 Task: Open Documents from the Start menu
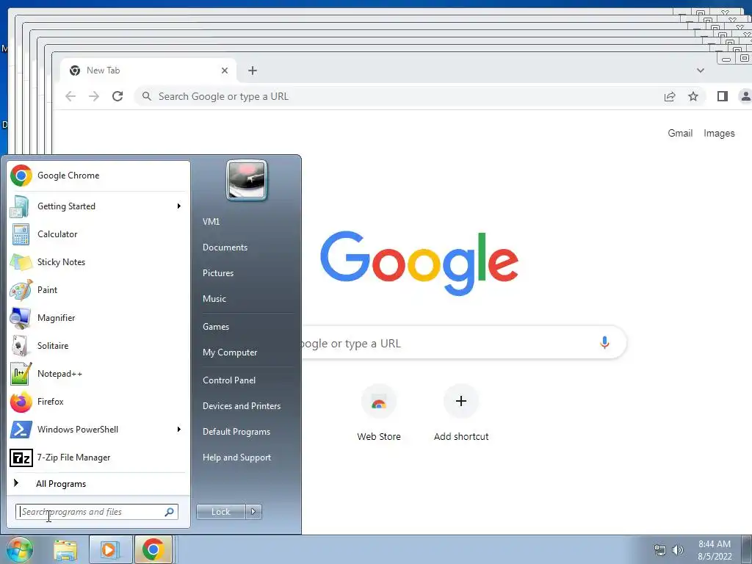click(225, 247)
